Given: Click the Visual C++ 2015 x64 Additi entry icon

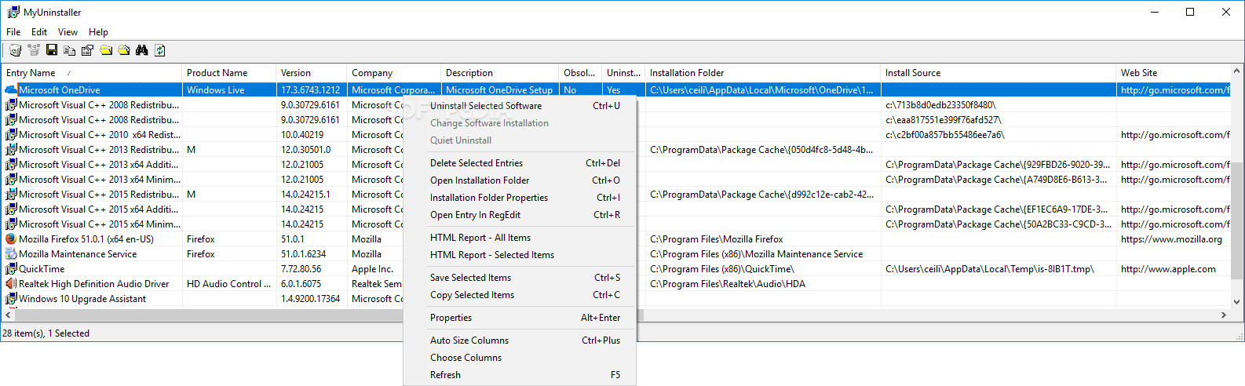Looking at the screenshot, I should click(x=11, y=209).
